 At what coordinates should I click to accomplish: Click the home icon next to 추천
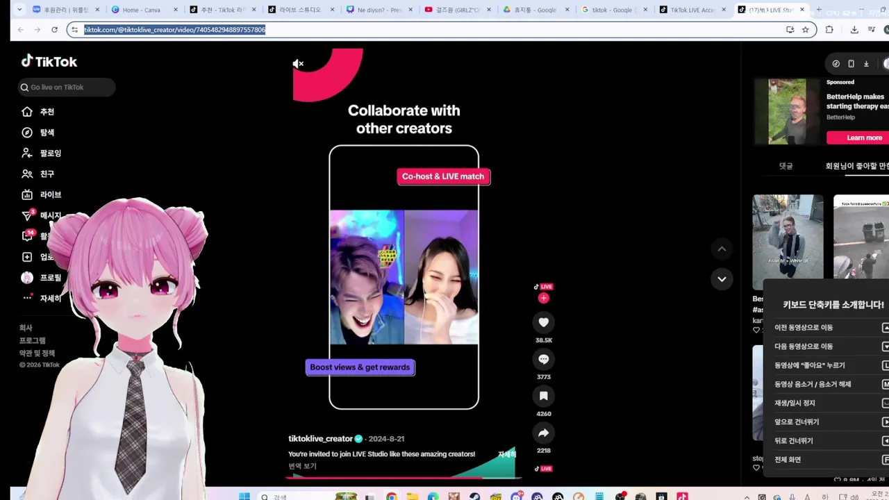[x=27, y=112]
